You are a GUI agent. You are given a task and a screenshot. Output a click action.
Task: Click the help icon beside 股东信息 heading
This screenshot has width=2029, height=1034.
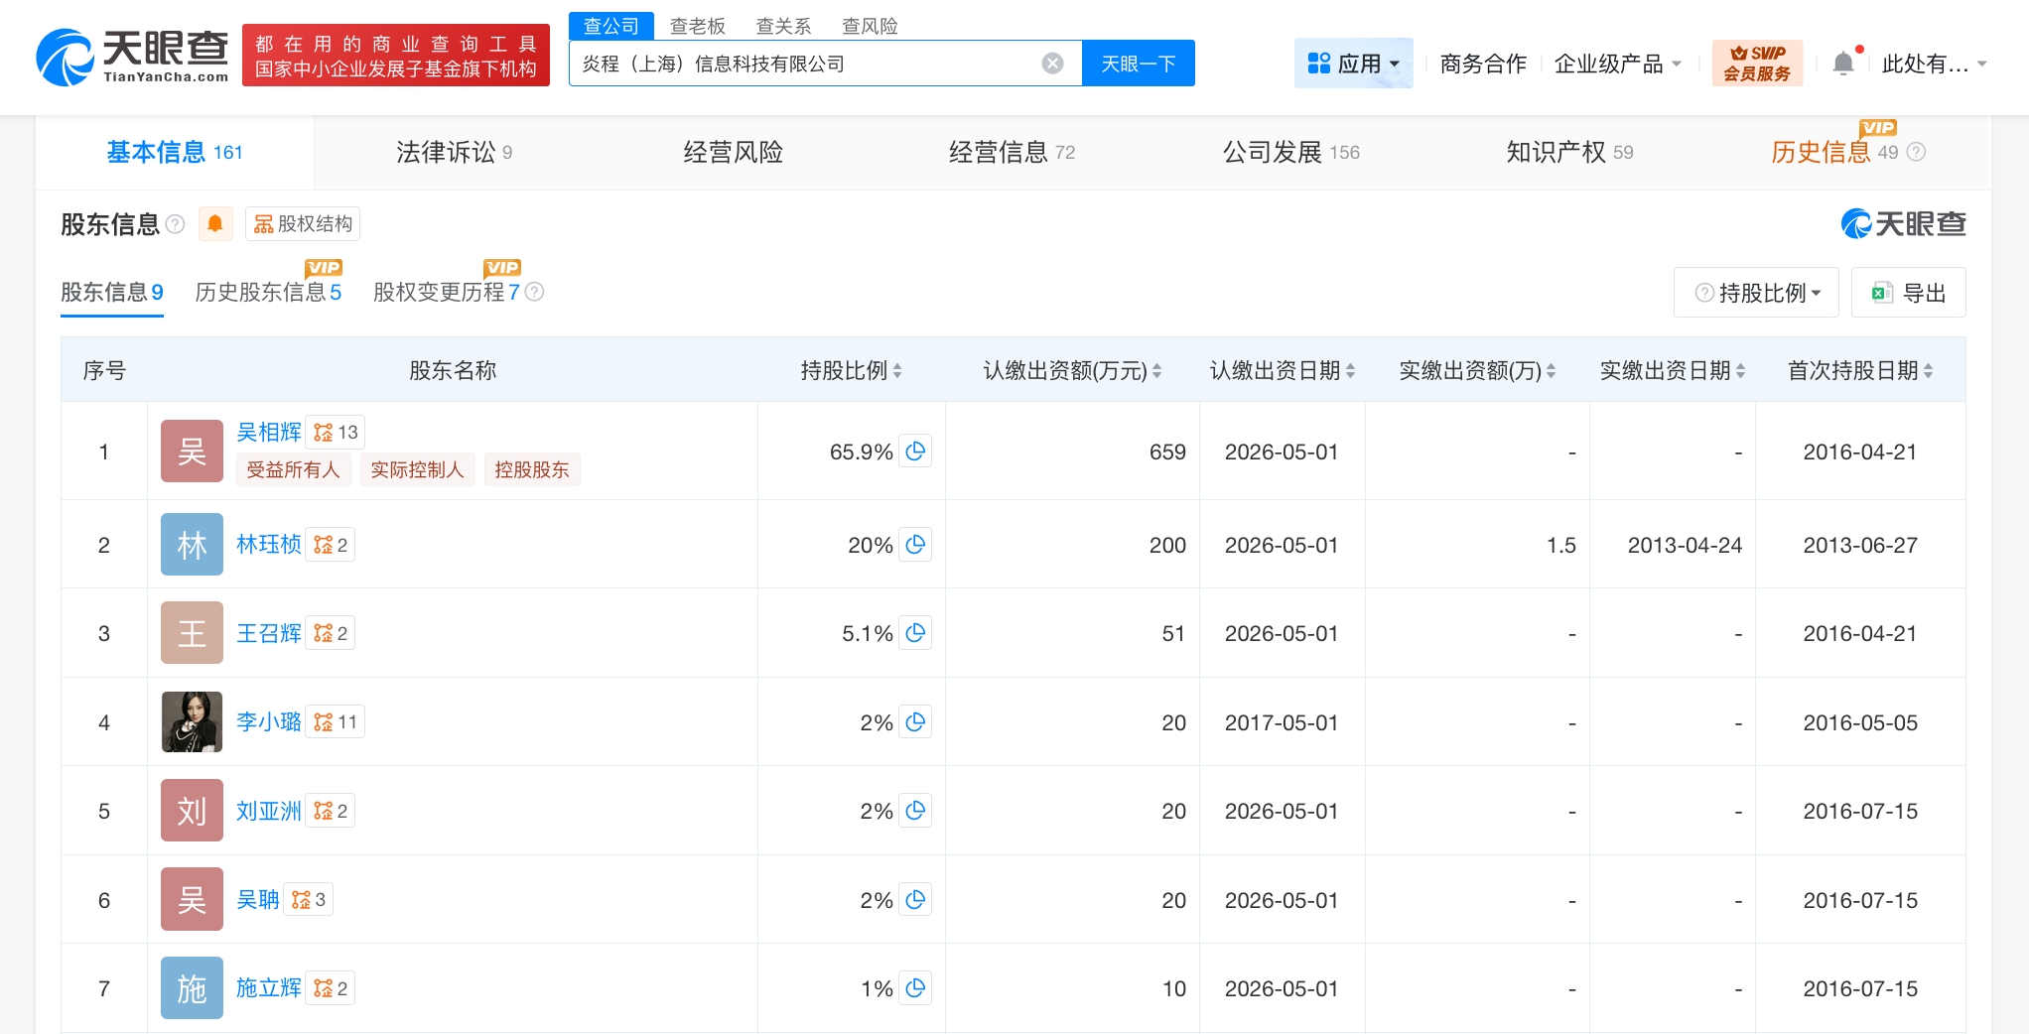(176, 224)
